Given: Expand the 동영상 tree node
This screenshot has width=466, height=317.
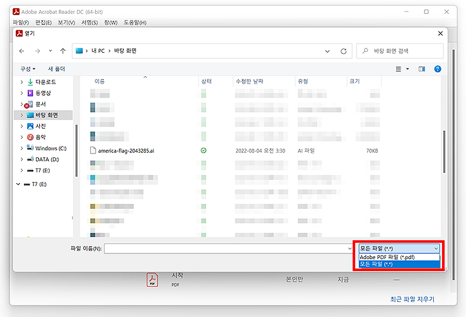Looking at the screenshot, I should (x=21, y=93).
